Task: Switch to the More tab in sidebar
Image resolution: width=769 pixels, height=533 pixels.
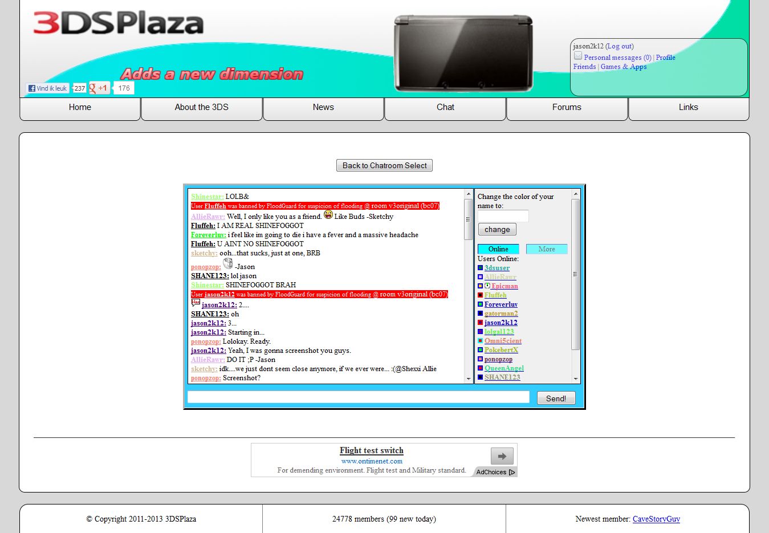Action: (547, 249)
